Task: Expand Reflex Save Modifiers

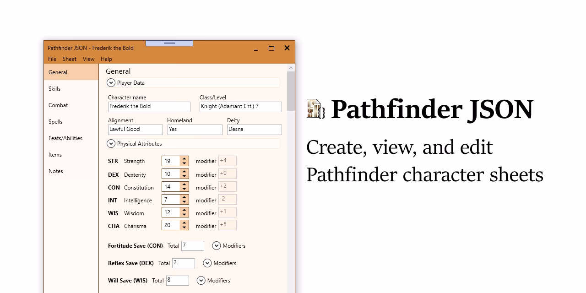Action: pos(207,263)
